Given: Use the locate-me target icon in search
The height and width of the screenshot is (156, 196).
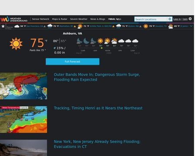Looking at the screenshot, I should pyautogui.click(x=169, y=19).
